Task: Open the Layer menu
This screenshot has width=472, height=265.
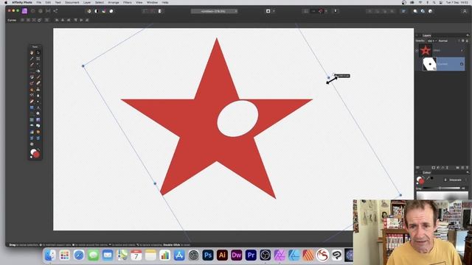Action: click(87, 2)
